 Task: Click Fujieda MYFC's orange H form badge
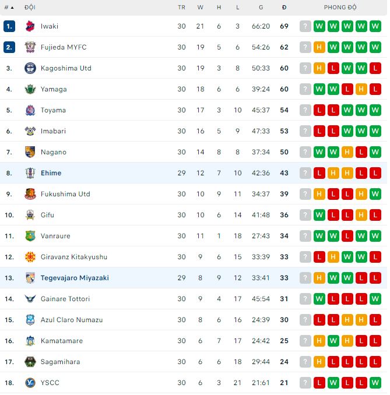(x=319, y=47)
